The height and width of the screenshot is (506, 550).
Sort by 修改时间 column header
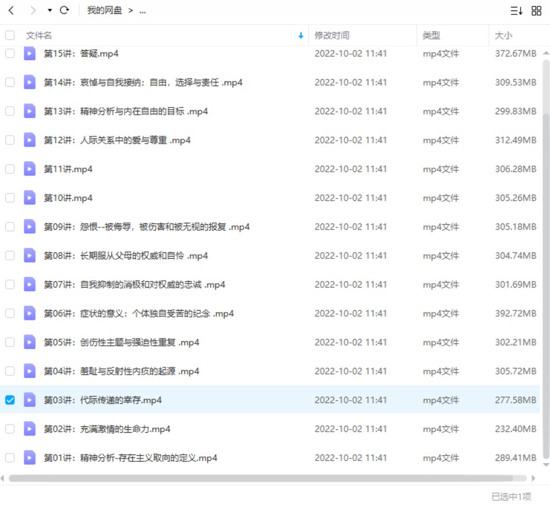(x=332, y=35)
